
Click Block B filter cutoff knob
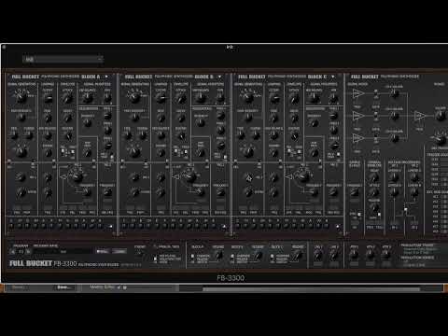coord(161,99)
